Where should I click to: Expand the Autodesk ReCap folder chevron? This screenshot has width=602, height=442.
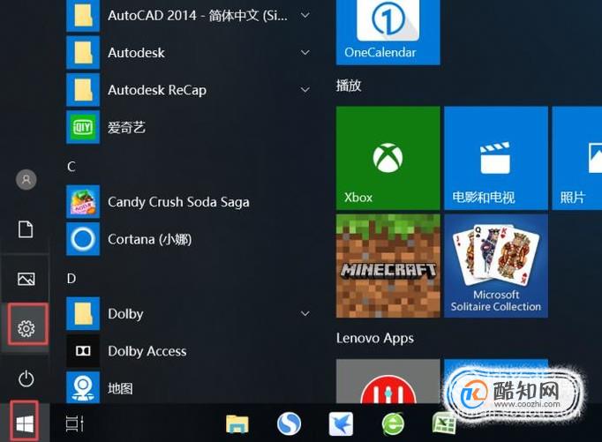point(305,90)
